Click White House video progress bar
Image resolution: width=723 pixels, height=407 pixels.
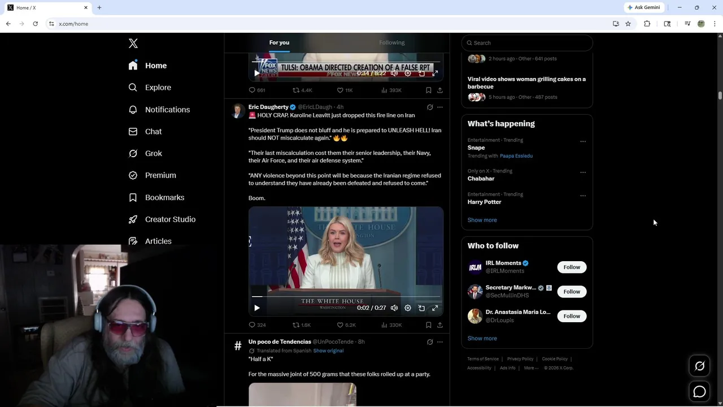click(346, 296)
